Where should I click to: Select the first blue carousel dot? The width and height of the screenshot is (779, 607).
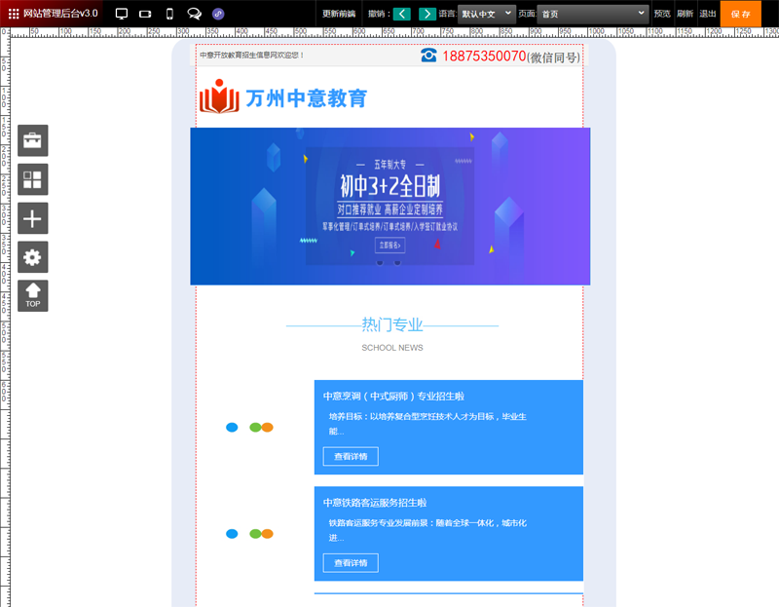pos(231,427)
